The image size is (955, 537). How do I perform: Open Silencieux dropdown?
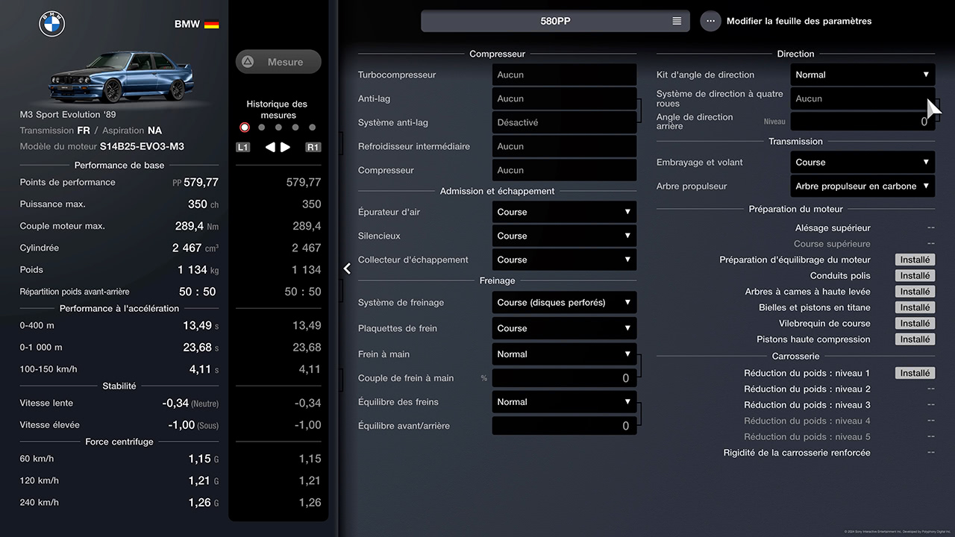pos(564,236)
